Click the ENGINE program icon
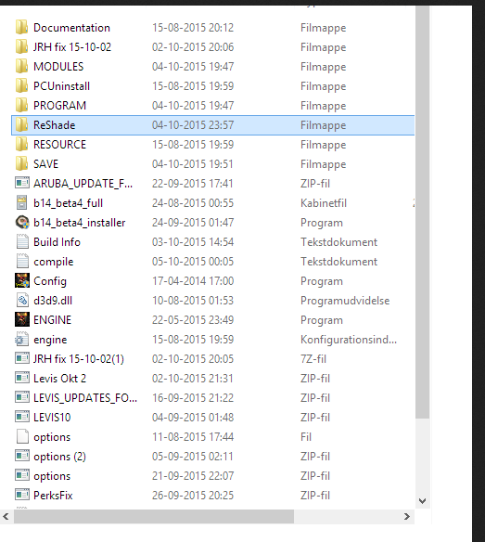Viewport: 485px width, 542px height. [x=21, y=320]
